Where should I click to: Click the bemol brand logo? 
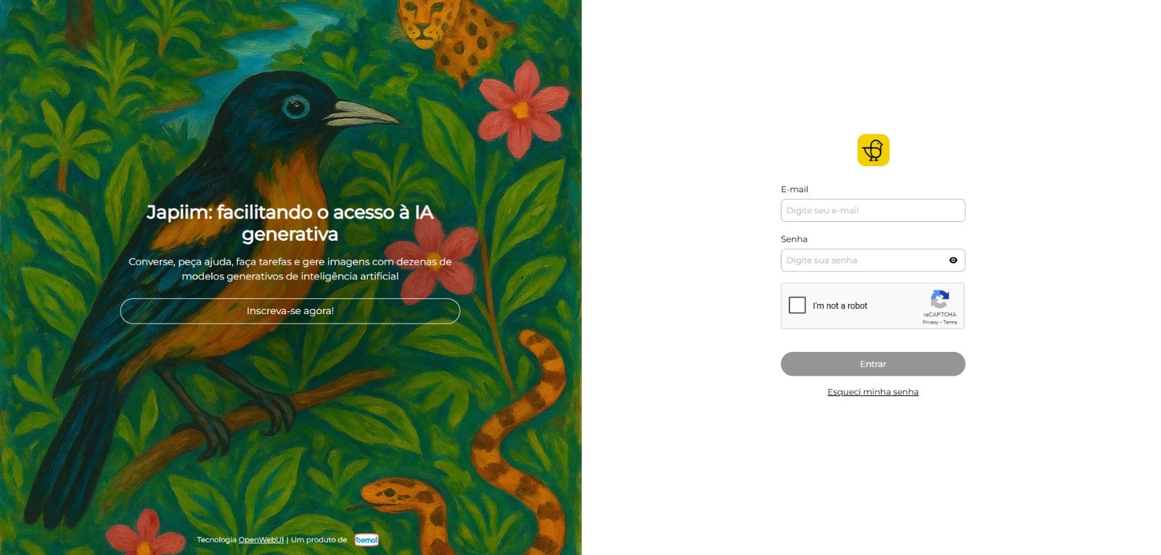click(x=366, y=540)
